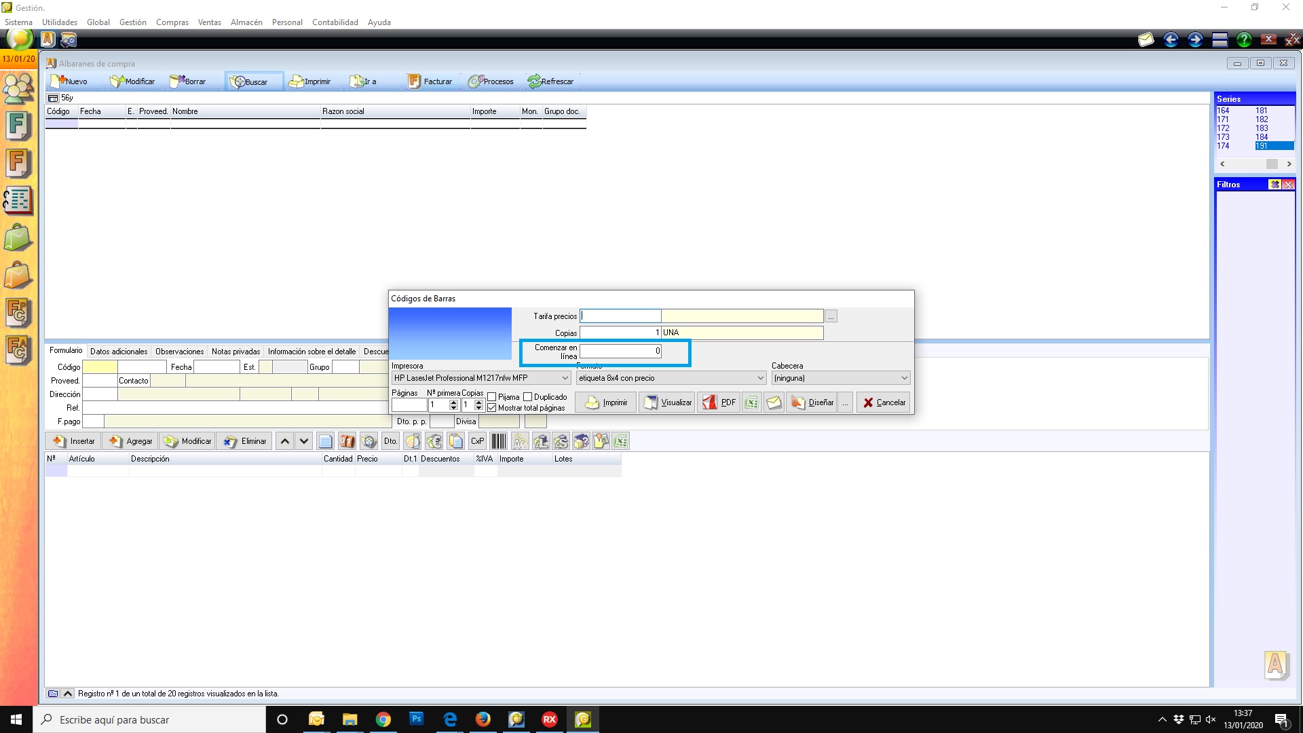Screen dimensions: 1303x733
Task: Open the Impresora printer dropdown
Action: (x=565, y=378)
